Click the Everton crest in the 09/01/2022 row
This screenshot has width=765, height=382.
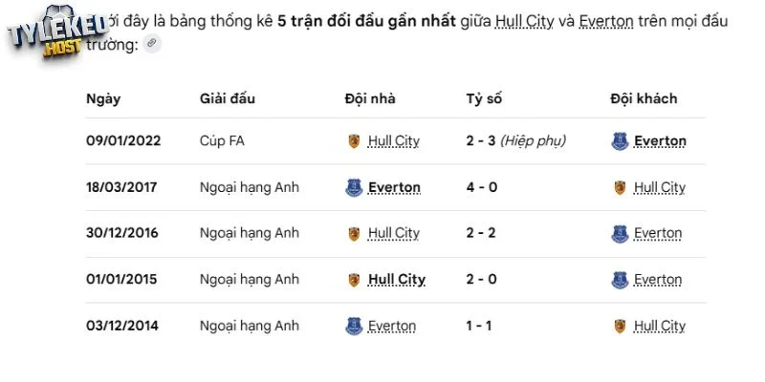click(620, 141)
